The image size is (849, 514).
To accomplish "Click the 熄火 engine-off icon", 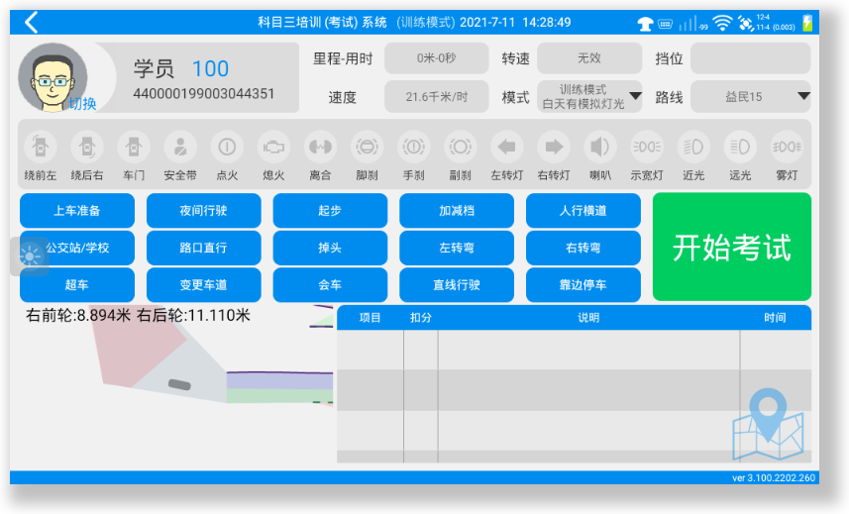I will tap(273, 148).
